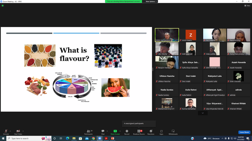Screen dimensions: 252x141
Task: Click the green screen-viewing notification banner
Action: point(124,2)
